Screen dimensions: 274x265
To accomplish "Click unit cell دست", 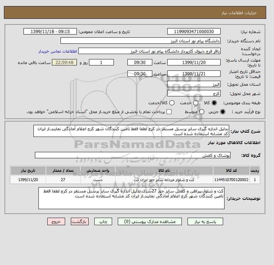I will point(98,180).
